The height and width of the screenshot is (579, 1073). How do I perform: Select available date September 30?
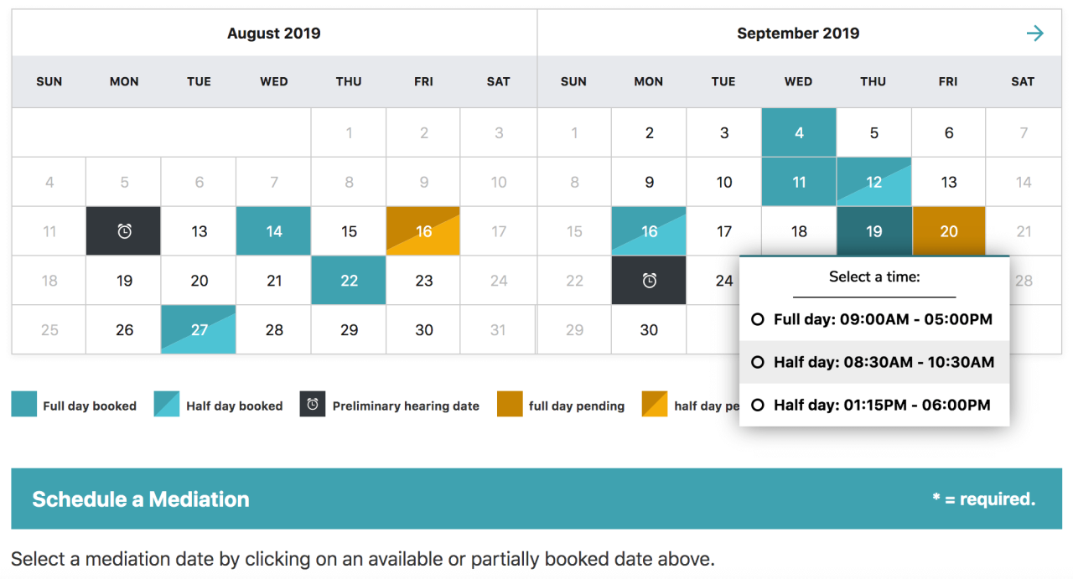click(x=649, y=330)
